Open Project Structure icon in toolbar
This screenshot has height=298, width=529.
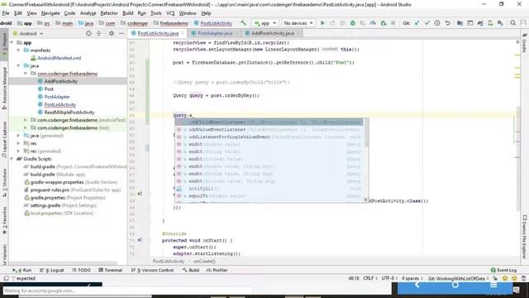point(460,23)
